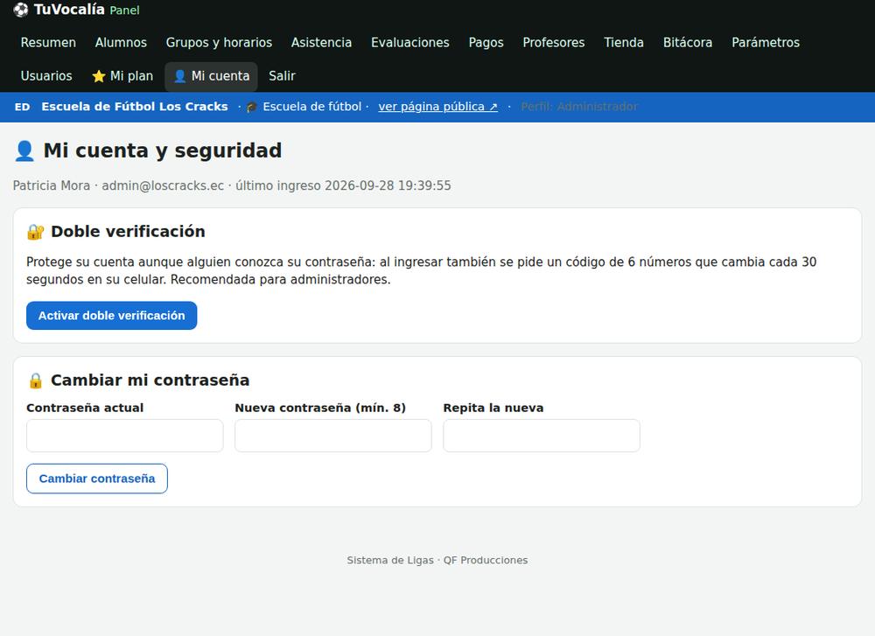
Task: Open the Profesores section
Action: 554,42
